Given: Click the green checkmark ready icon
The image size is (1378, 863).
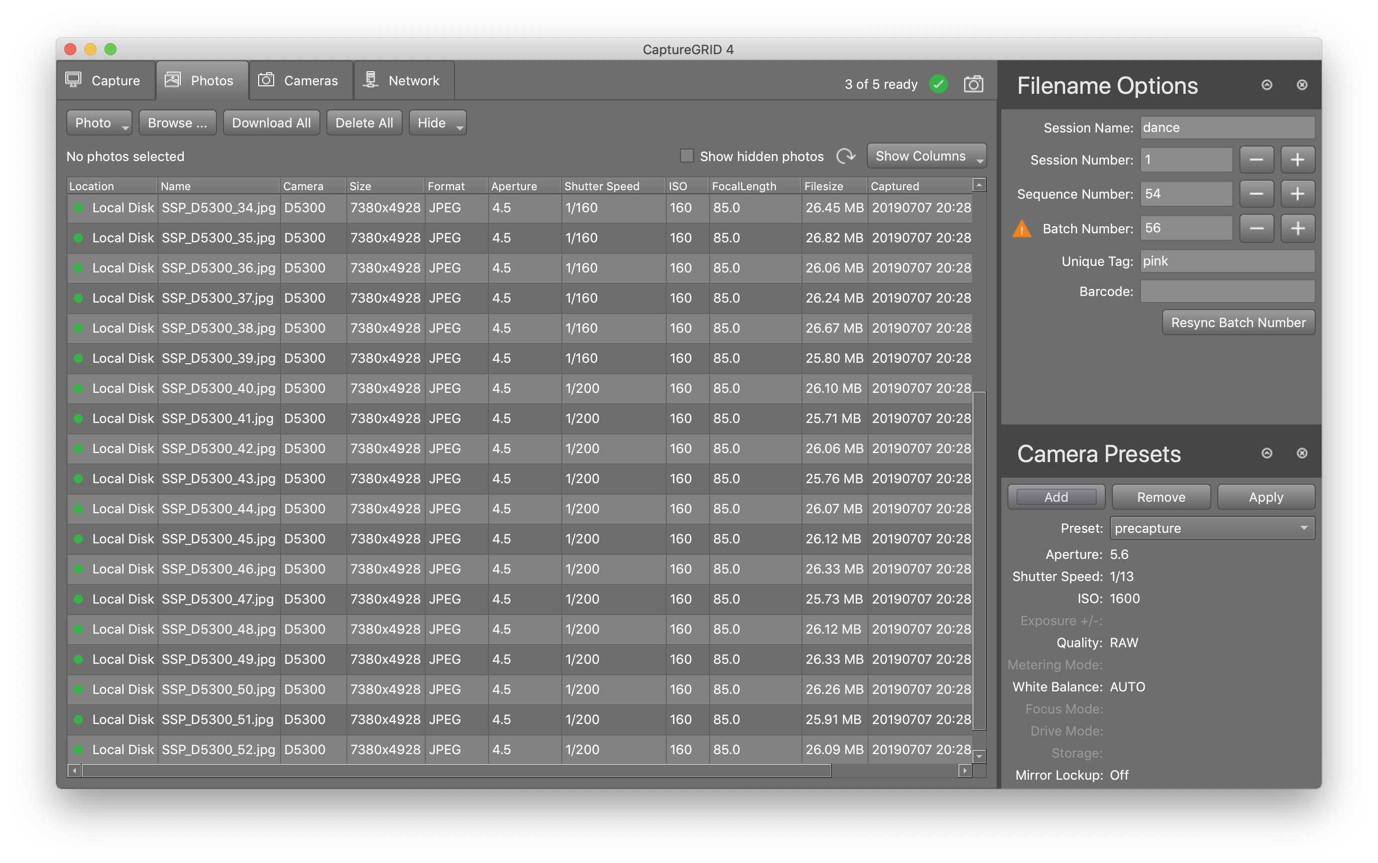Looking at the screenshot, I should click(940, 83).
